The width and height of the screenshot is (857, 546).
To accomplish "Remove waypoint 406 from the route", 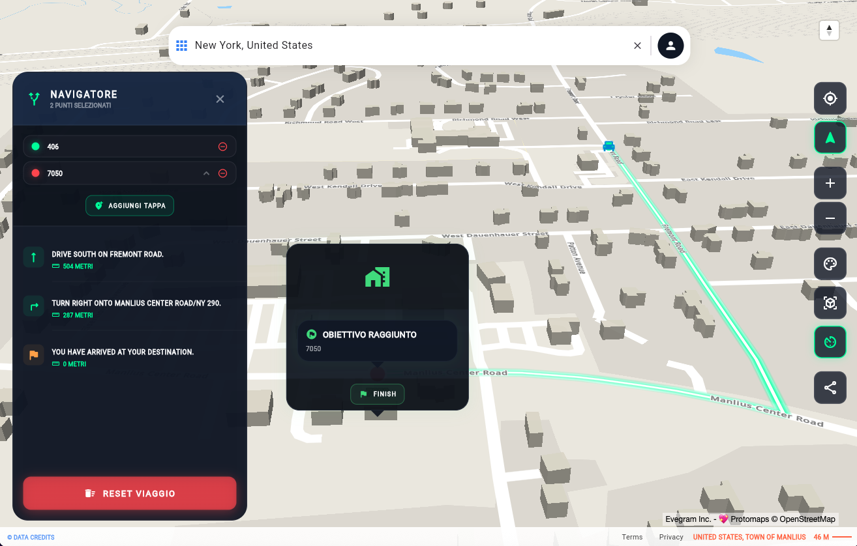I will [222, 147].
